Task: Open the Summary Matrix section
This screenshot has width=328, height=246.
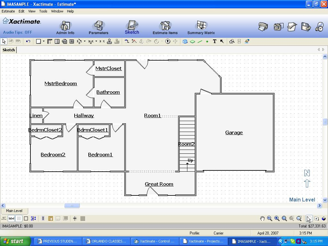Action: pyautogui.click(x=201, y=28)
